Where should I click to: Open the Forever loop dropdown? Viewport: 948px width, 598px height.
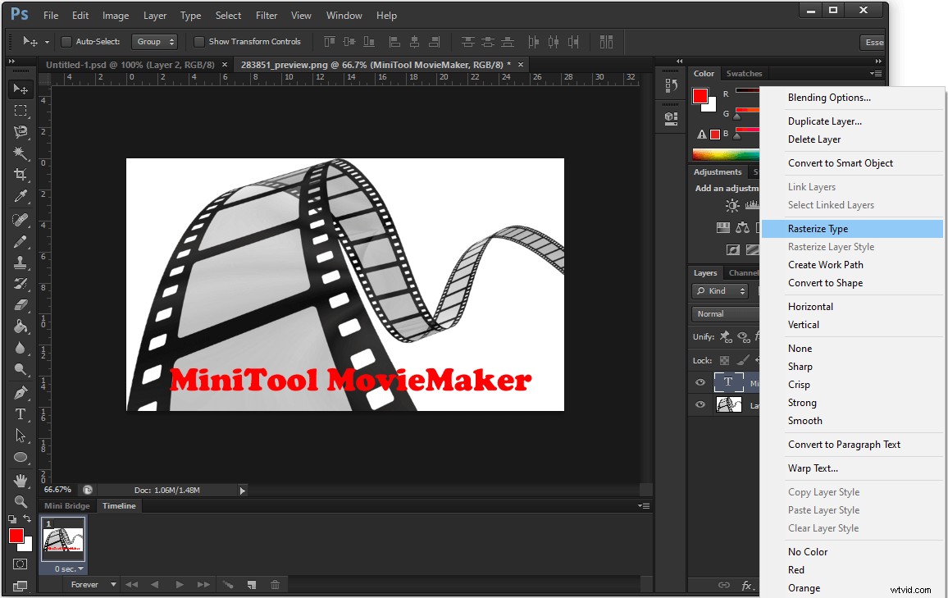pos(92,584)
